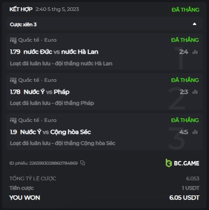The height and width of the screenshot is (210, 209).
Task: Collapse the Cược xiên 3 section arrow
Action: point(194,24)
